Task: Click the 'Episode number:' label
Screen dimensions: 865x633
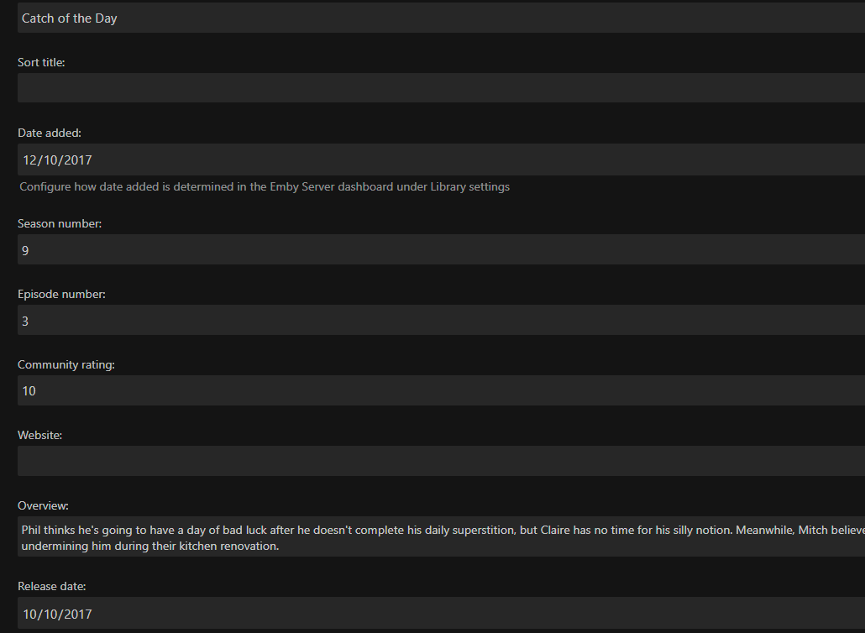Action: pos(61,294)
